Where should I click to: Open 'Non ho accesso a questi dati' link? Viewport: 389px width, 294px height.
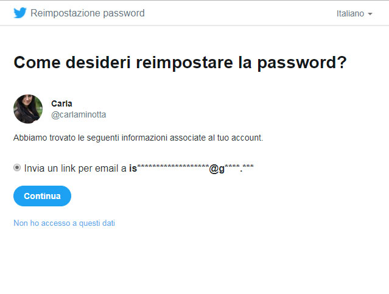(65, 223)
